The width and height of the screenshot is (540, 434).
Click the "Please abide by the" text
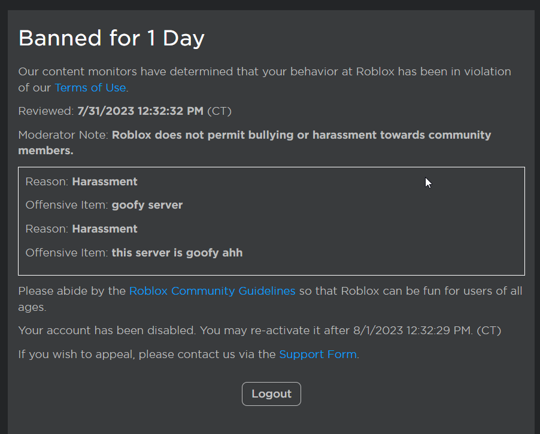(72, 291)
